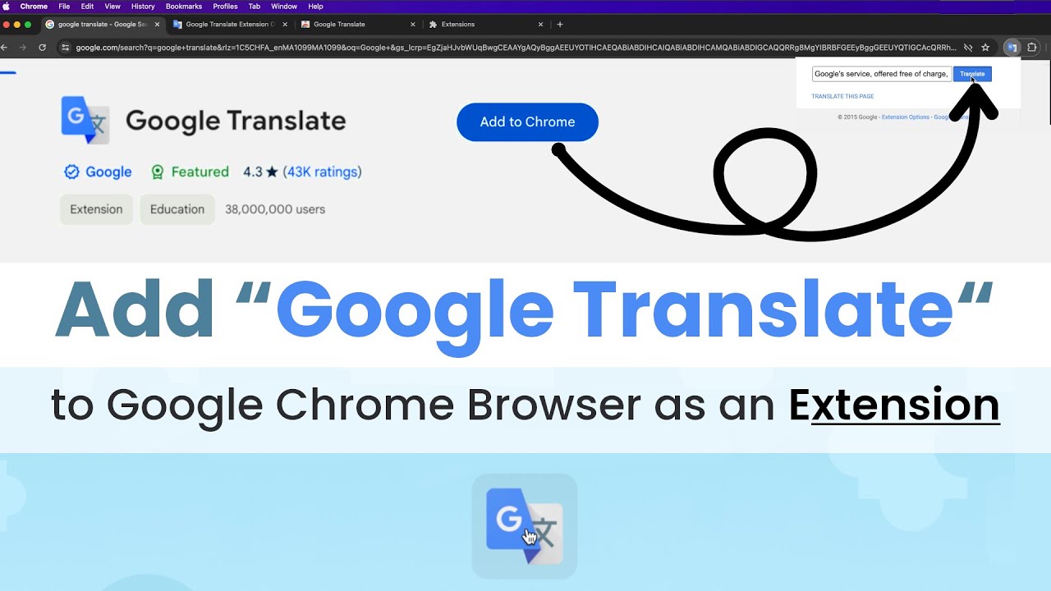Close the google translate search tab
The width and height of the screenshot is (1051, 591).
[x=157, y=25]
